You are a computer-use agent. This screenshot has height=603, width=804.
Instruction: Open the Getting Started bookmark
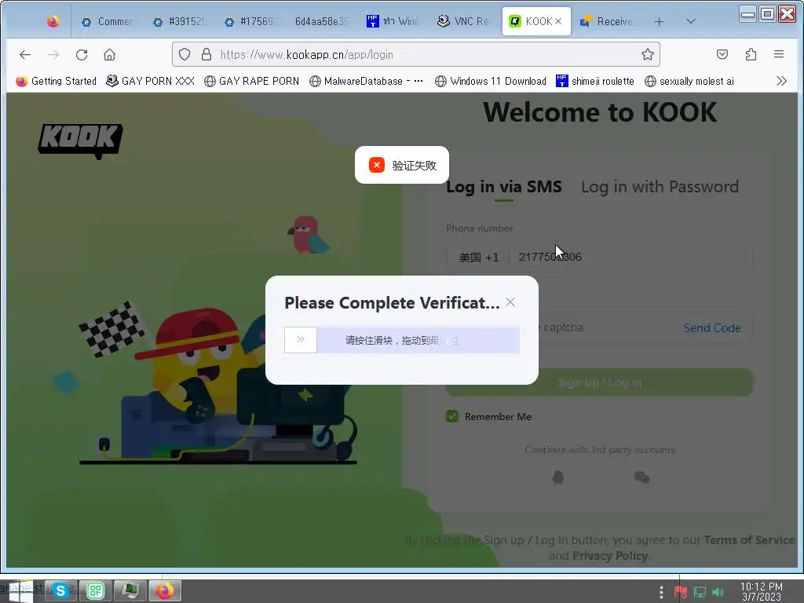(56, 81)
